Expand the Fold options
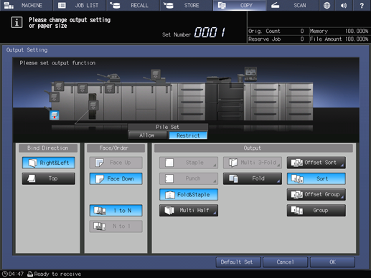This screenshot has height=278, width=371. [253, 178]
